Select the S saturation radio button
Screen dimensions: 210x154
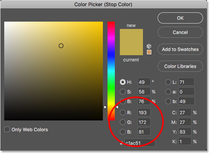pyautogui.click(x=123, y=92)
